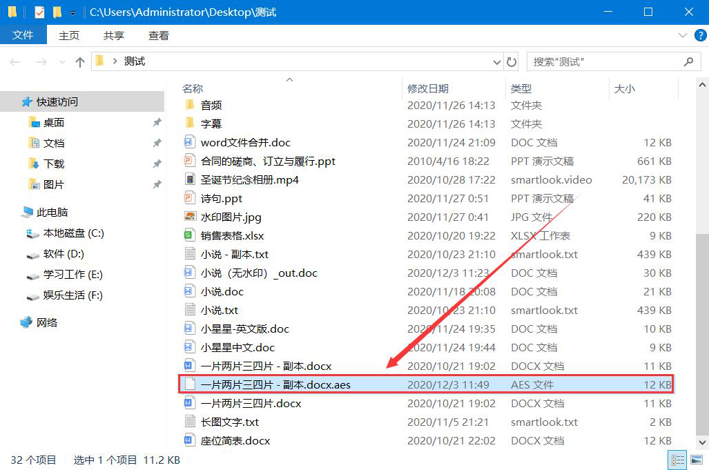Select the 音频 folder icon
709x470 pixels.
click(190, 105)
